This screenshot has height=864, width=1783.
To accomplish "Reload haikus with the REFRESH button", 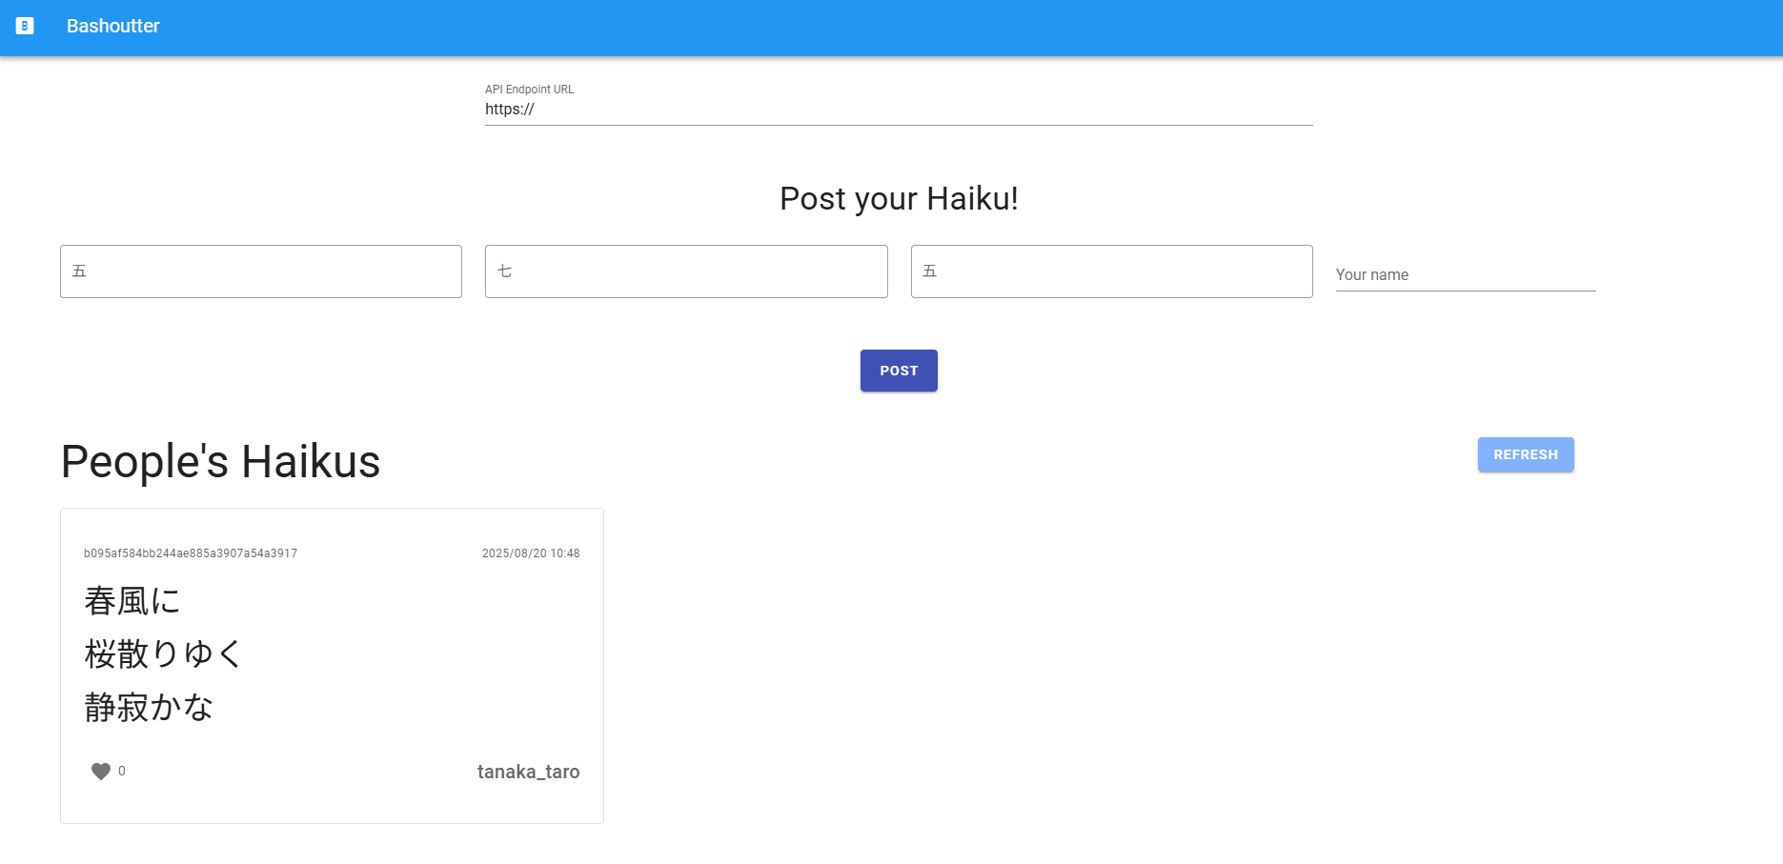I will (x=1526, y=454).
